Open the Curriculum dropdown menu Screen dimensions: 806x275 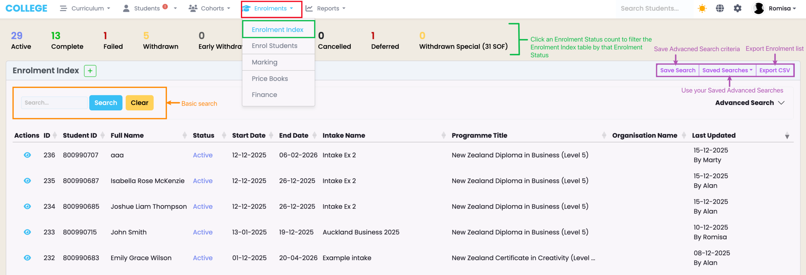click(85, 8)
